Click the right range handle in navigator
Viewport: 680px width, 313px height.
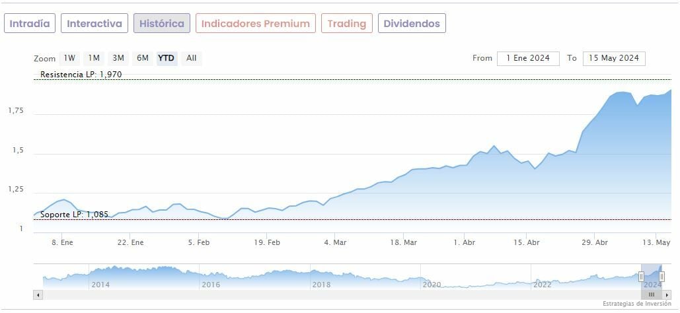click(x=661, y=277)
